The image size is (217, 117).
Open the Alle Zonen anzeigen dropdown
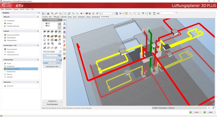[60, 52]
